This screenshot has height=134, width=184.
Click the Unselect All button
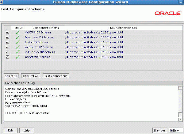31,76
